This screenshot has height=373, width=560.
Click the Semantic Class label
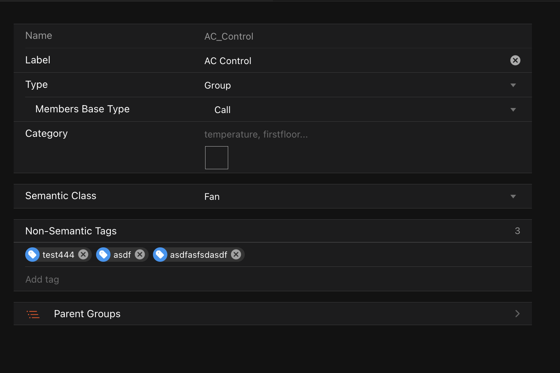pos(61,196)
